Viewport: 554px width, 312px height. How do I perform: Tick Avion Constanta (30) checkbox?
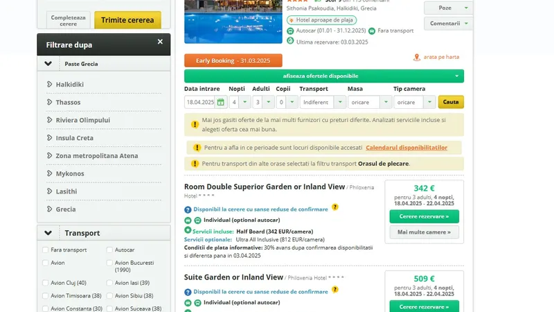45,309
